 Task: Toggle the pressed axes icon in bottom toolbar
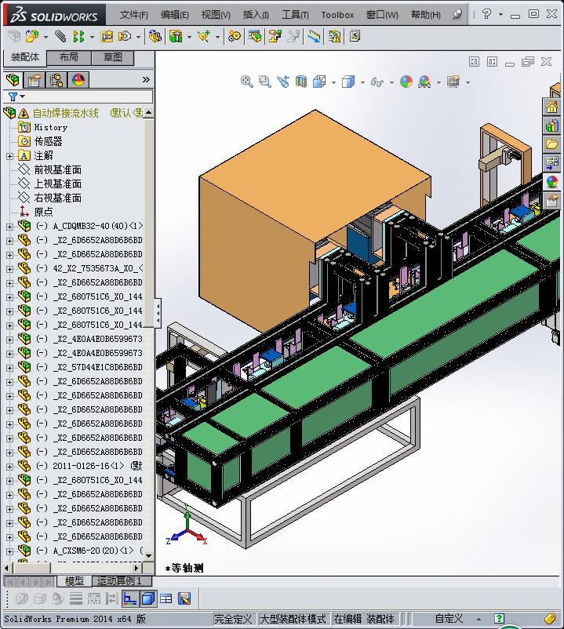click(130, 598)
